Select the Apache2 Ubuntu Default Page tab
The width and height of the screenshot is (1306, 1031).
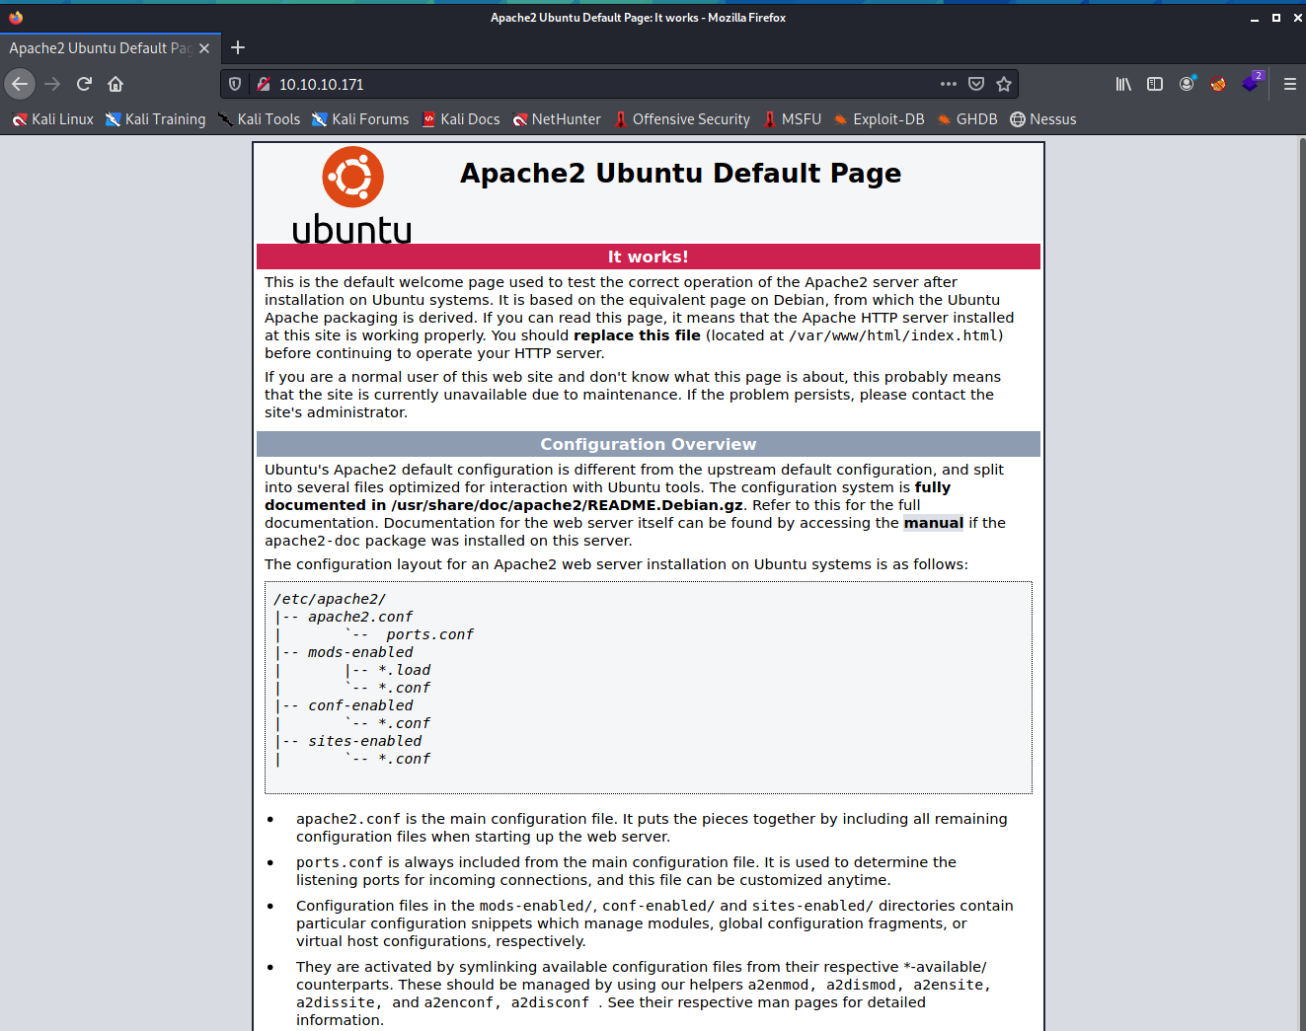pyautogui.click(x=101, y=48)
